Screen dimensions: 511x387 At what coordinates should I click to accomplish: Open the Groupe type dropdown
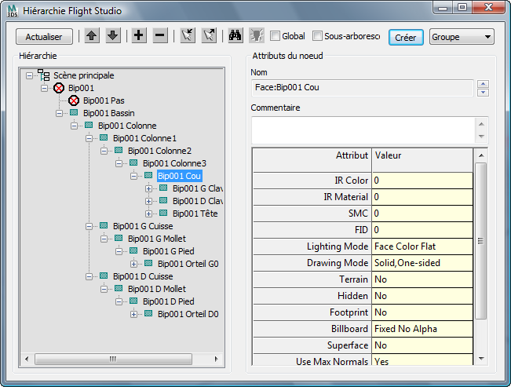coord(462,37)
